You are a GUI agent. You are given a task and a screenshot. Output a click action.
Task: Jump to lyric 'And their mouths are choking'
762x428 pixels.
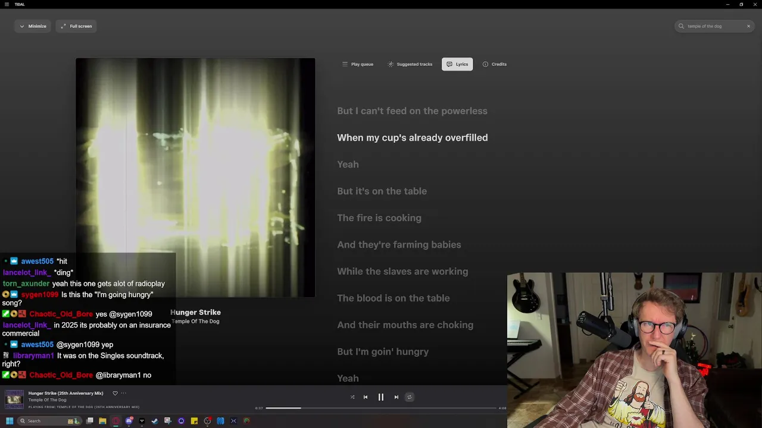coord(405,325)
